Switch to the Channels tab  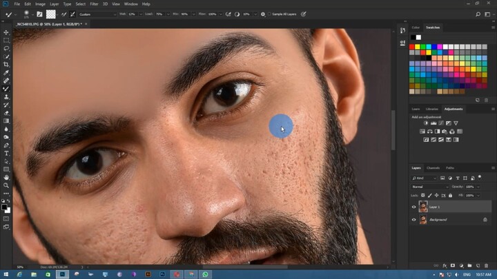point(433,167)
